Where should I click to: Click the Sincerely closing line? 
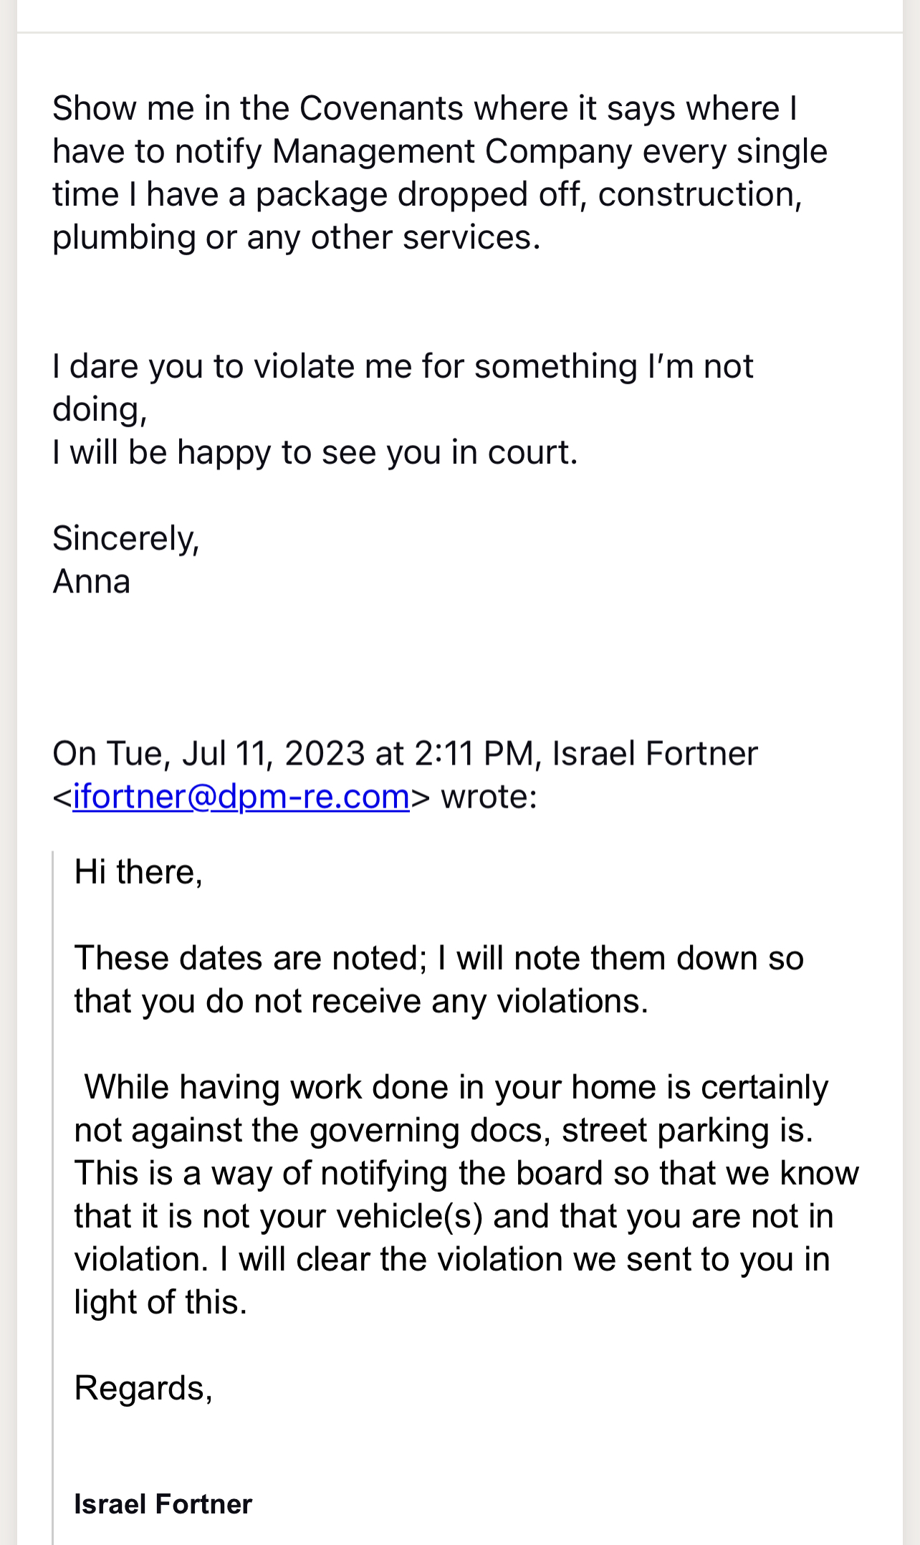[x=126, y=538]
